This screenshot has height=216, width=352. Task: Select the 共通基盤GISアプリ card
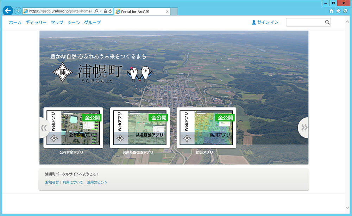[x=139, y=128]
